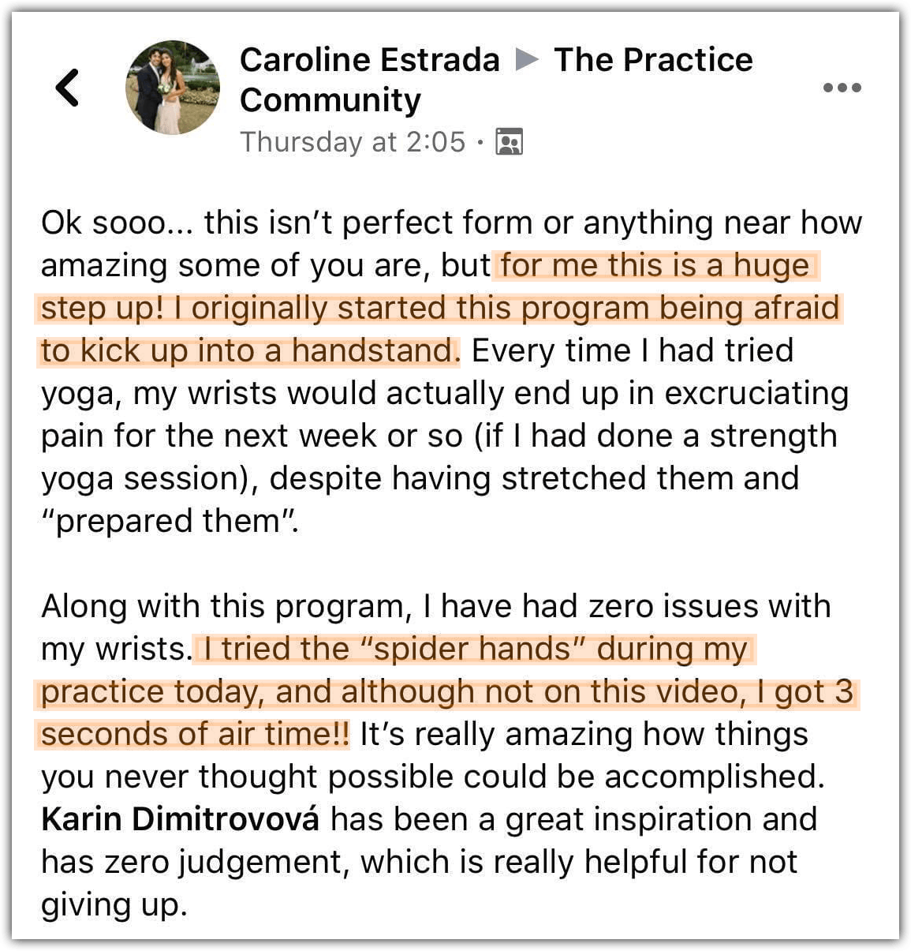Image resolution: width=911 pixels, height=951 pixels.
Task: Open the tagged Karin Dimitrovová profile
Action: pyautogui.click(x=181, y=819)
